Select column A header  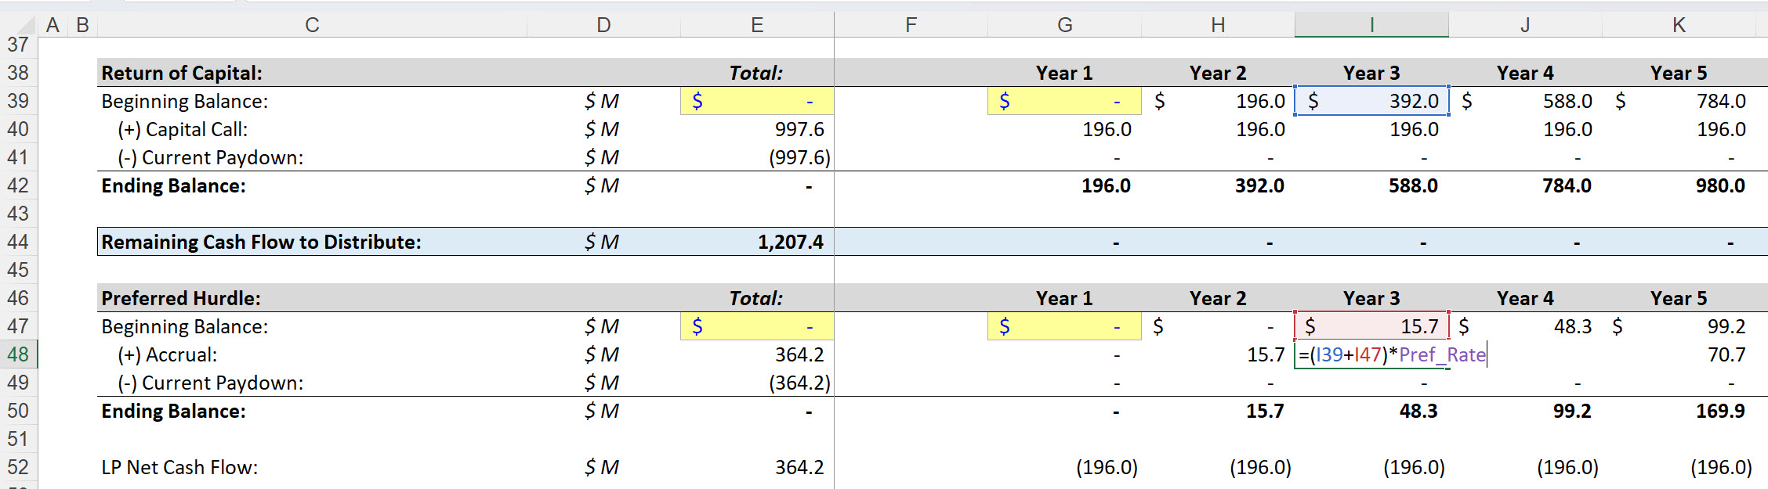[53, 25]
